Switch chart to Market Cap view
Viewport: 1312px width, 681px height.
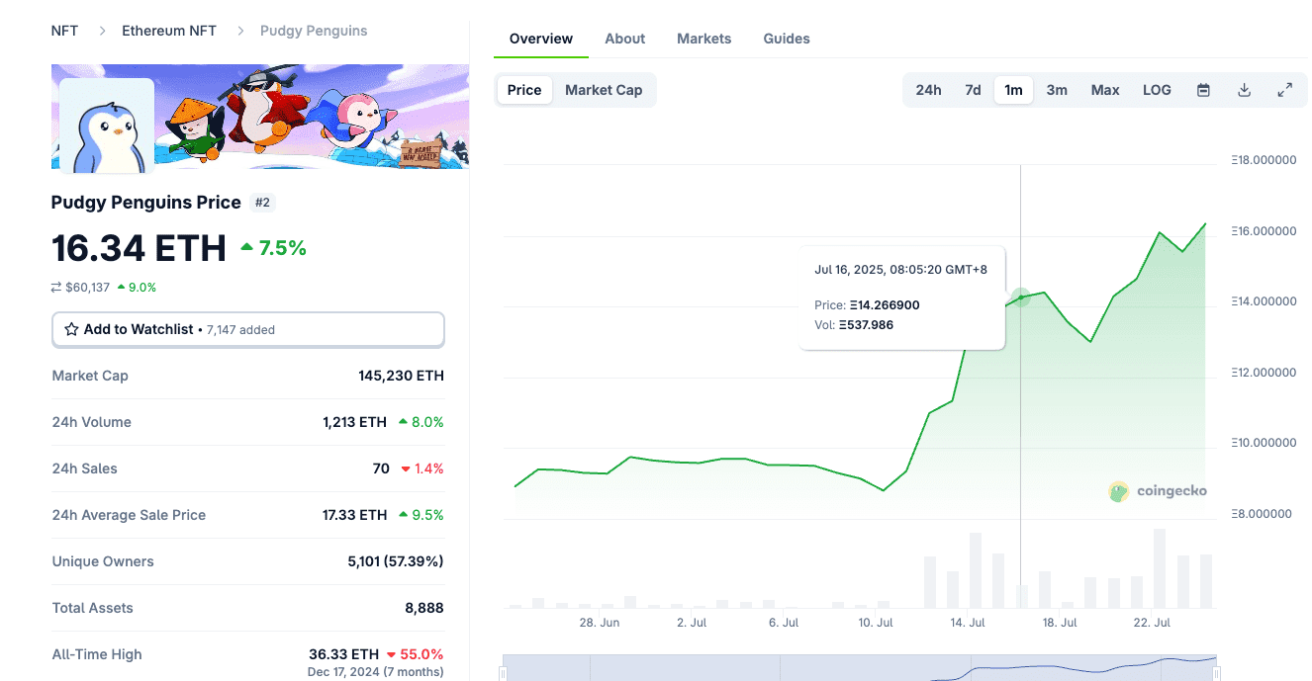(x=604, y=90)
